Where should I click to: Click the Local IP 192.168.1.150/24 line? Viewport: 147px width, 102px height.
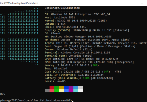coord(74,75)
